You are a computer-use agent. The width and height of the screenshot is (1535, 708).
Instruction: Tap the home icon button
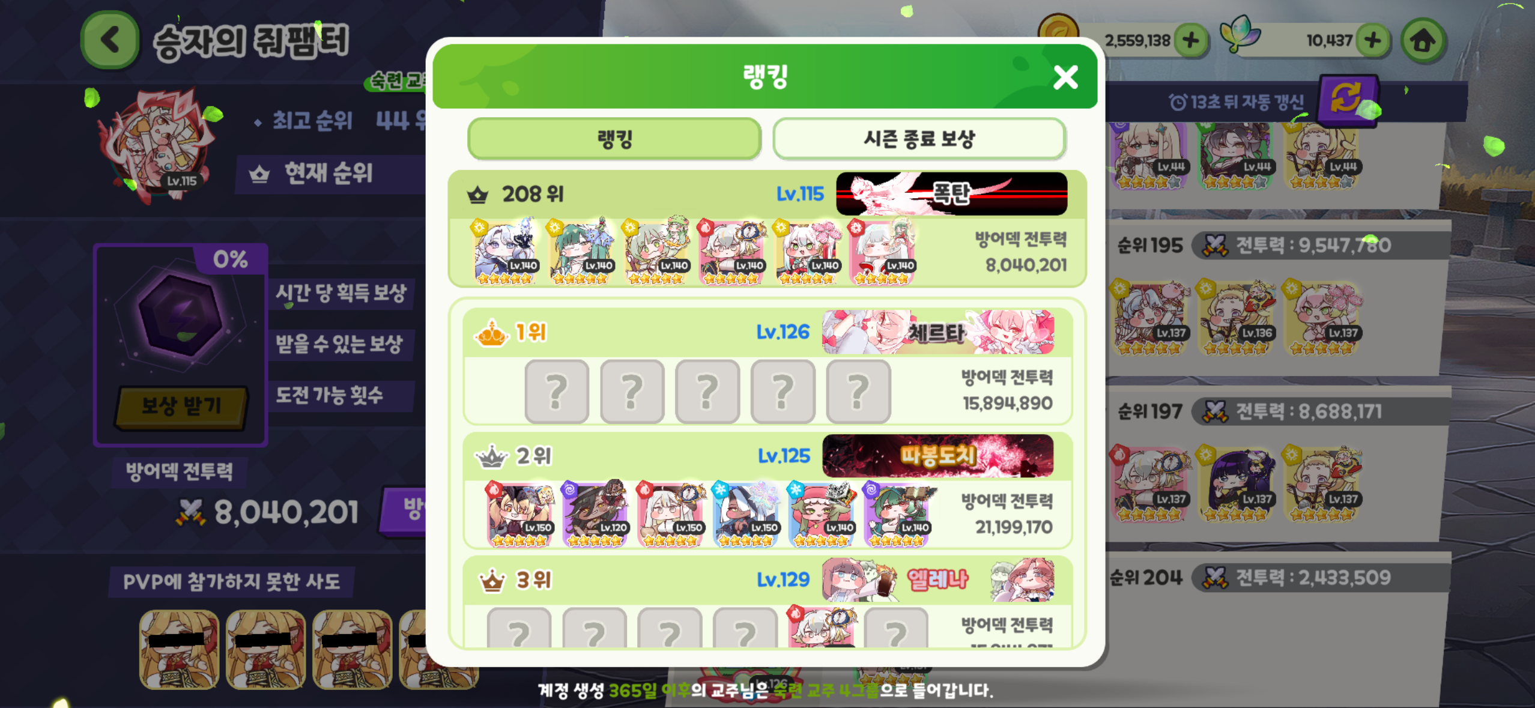[1423, 41]
